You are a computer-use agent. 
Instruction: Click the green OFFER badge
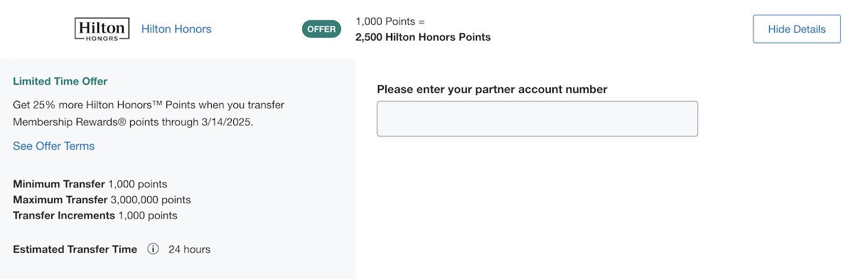click(321, 29)
